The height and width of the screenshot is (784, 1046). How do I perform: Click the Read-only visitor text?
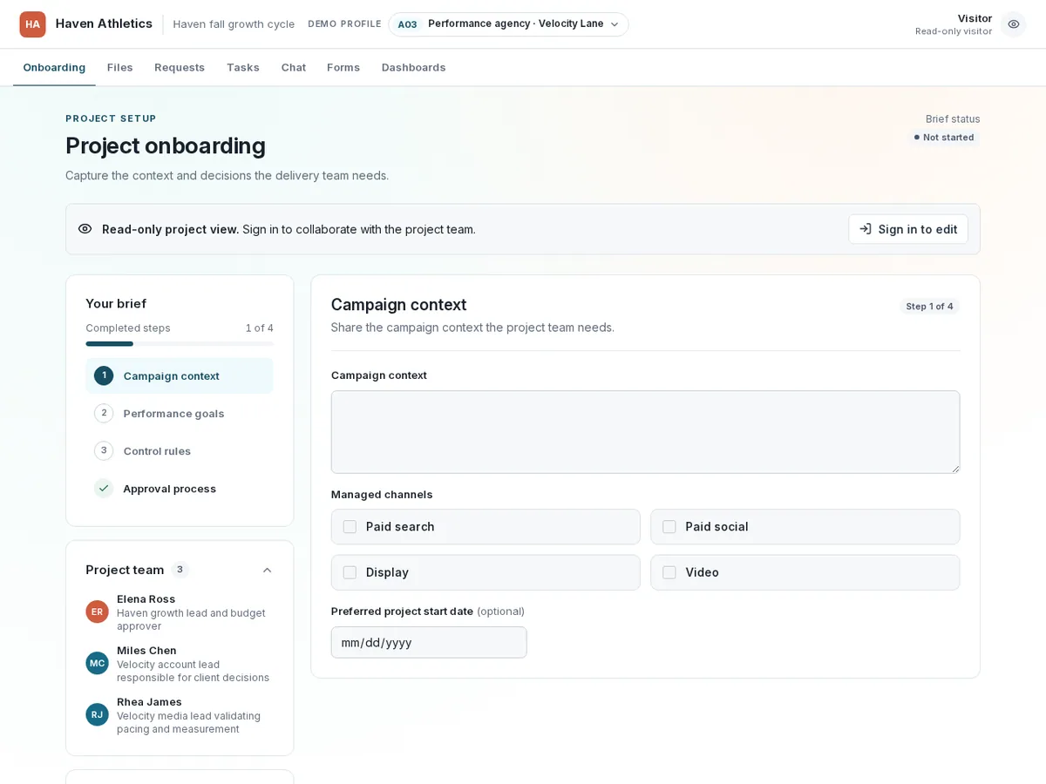click(954, 31)
